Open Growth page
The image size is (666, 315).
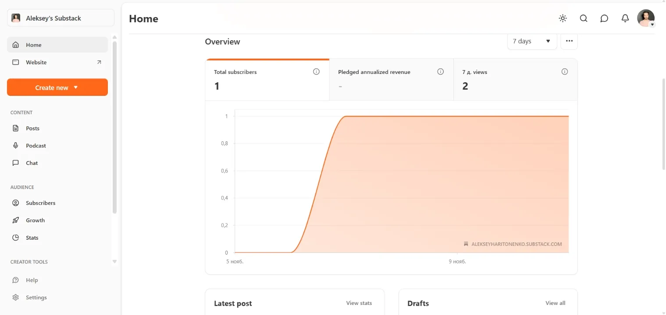click(57, 220)
